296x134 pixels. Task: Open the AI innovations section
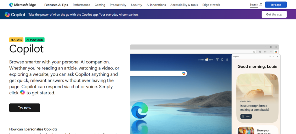coord(156,5)
